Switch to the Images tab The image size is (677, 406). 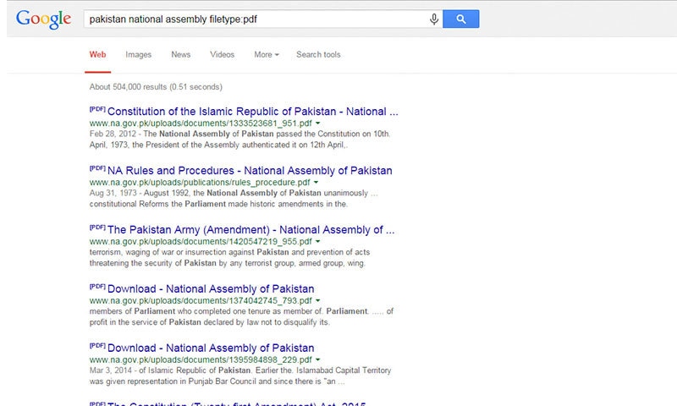click(138, 55)
